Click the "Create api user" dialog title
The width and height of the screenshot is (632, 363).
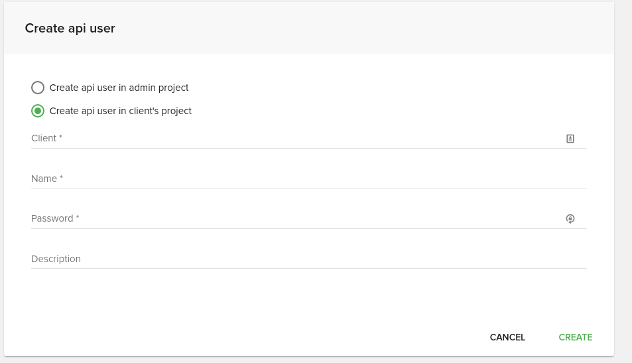(70, 29)
